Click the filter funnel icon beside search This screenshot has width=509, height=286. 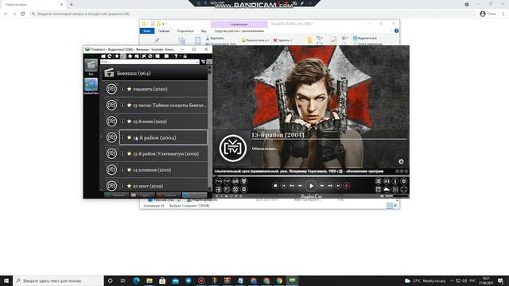pyautogui.click(x=203, y=62)
